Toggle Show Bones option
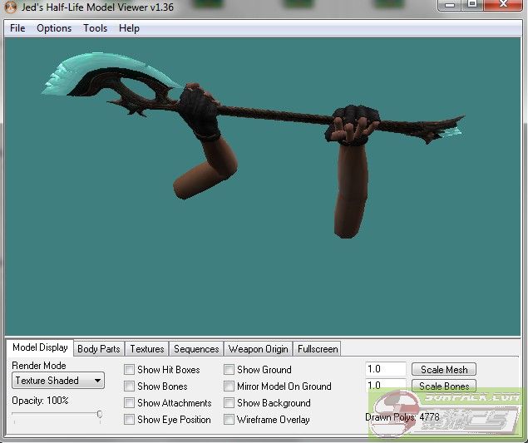 click(130, 386)
